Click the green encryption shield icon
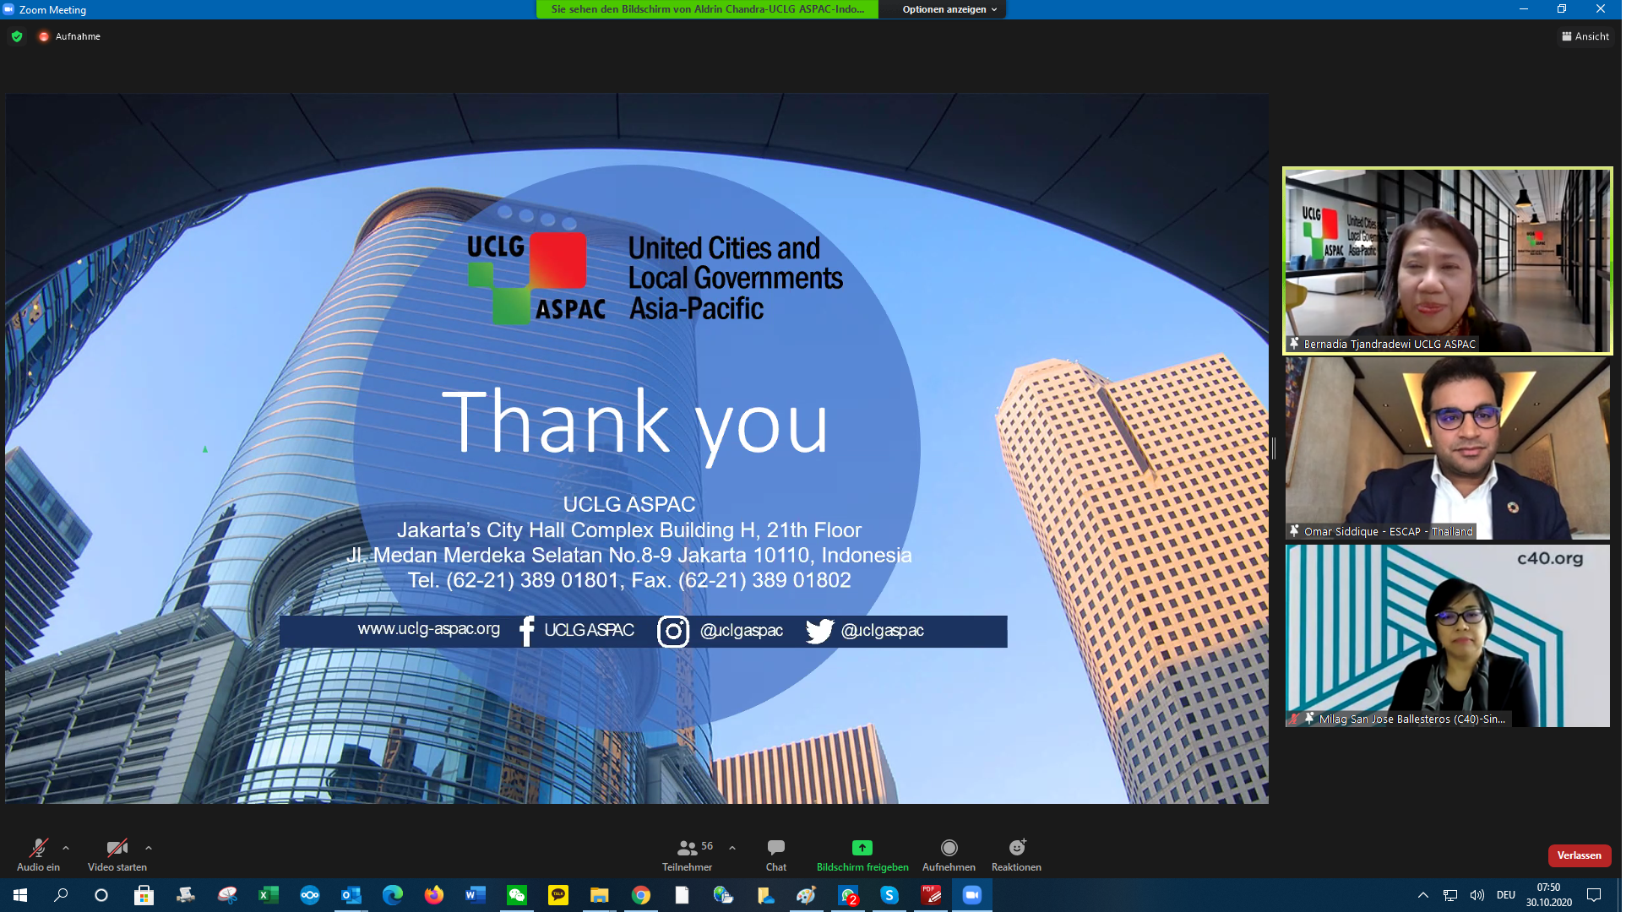The height and width of the screenshot is (912, 1637). click(17, 36)
